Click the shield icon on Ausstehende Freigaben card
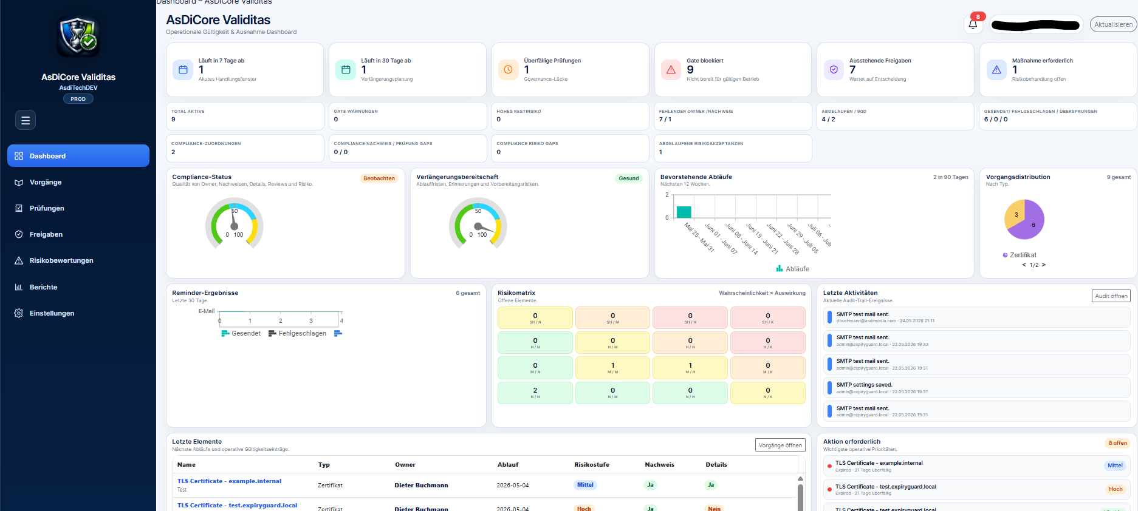 click(834, 70)
